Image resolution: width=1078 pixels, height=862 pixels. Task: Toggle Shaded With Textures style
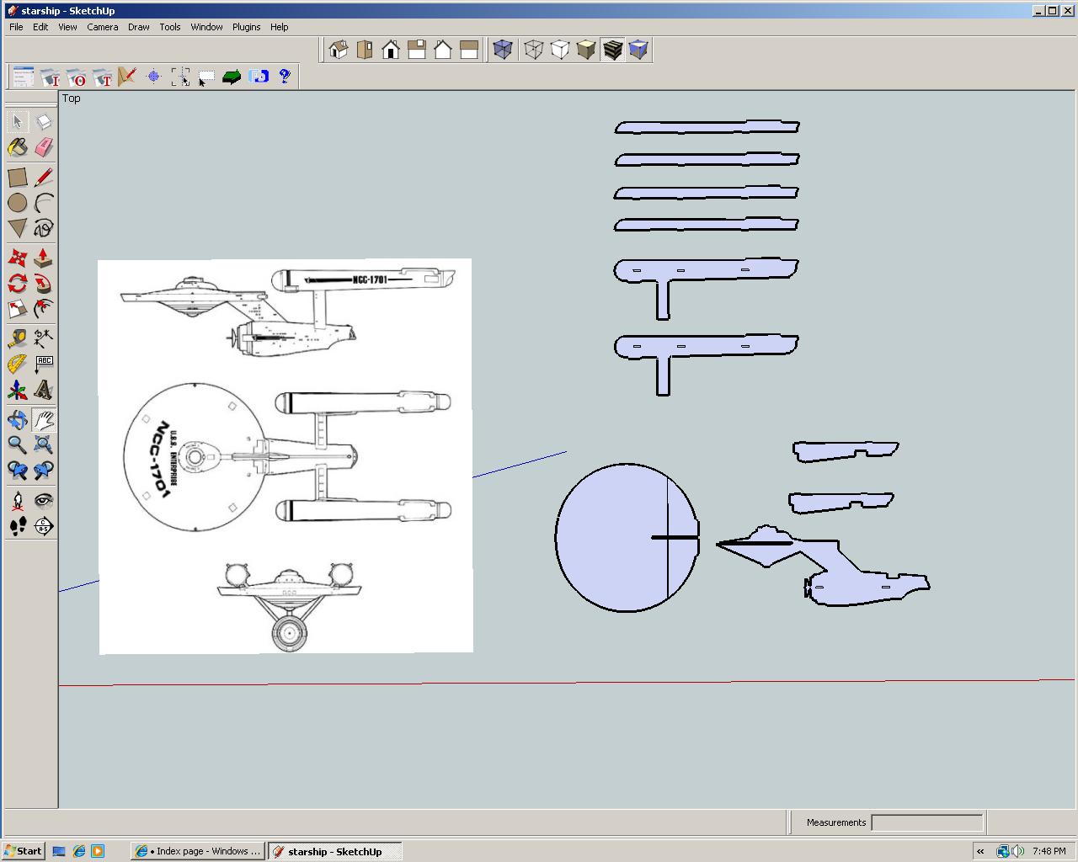pyautogui.click(x=612, y=50)
